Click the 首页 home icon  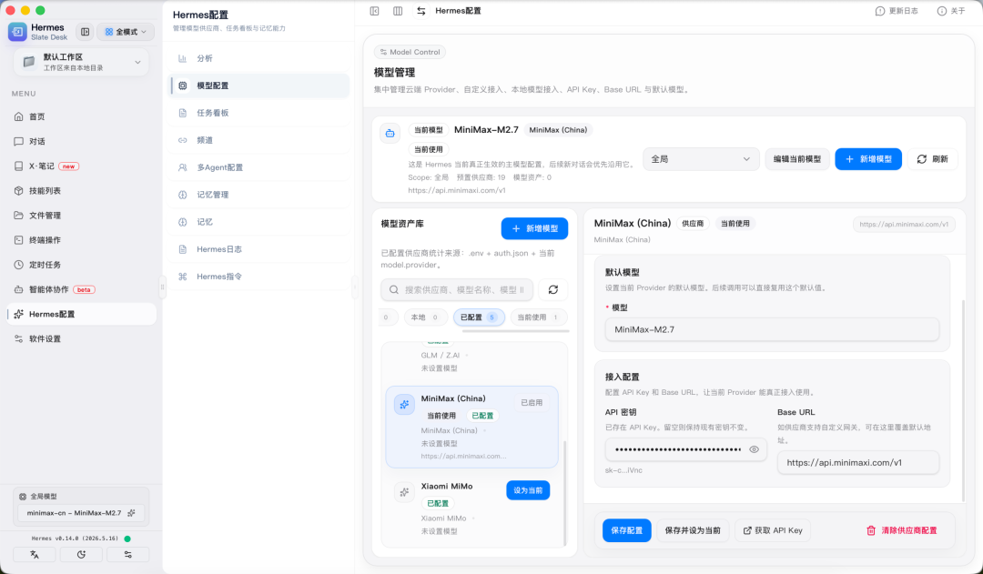(19, 116)
